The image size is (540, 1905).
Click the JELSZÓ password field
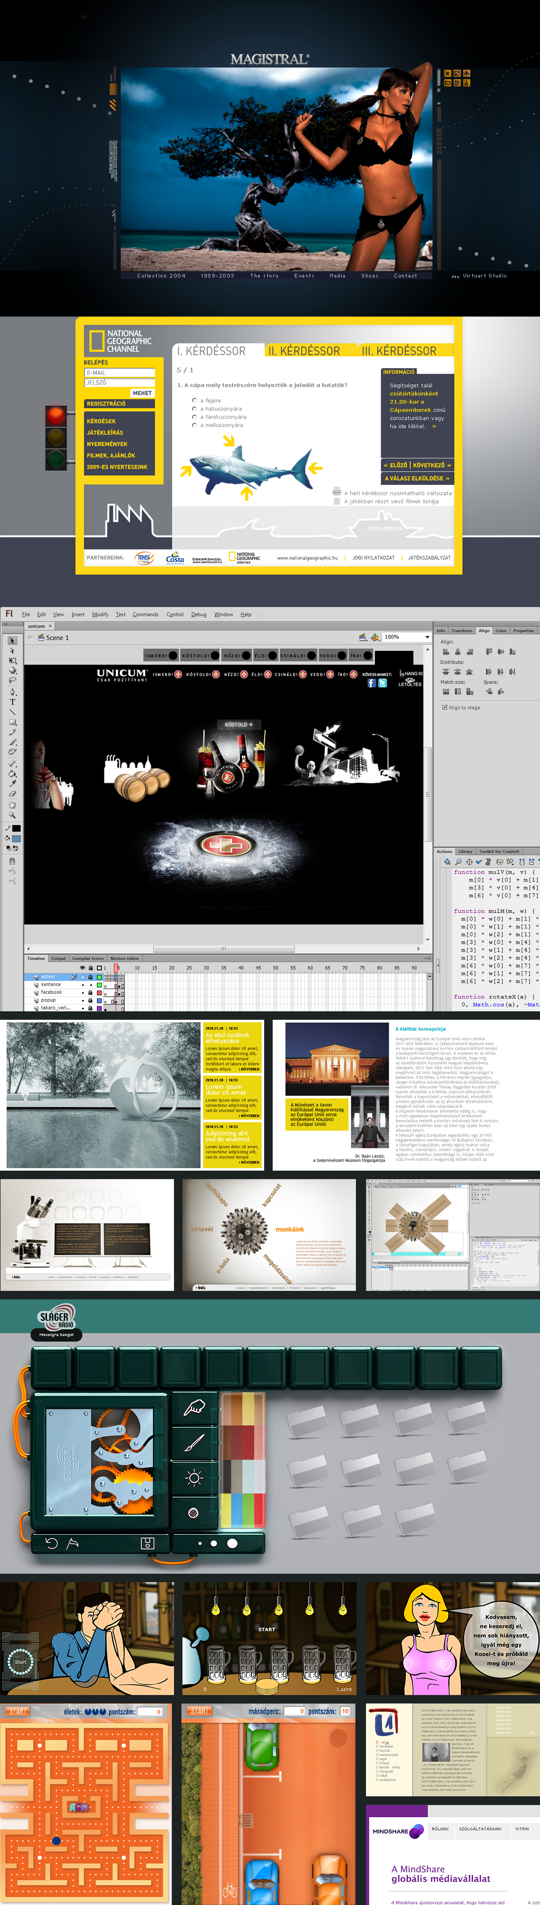120,382
